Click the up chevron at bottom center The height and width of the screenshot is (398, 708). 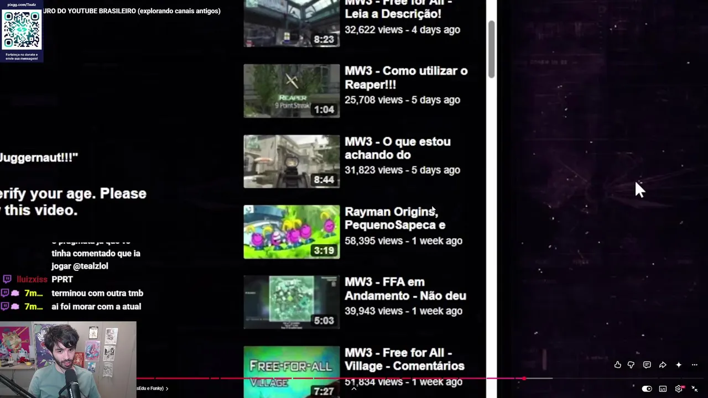pos(354,389)
